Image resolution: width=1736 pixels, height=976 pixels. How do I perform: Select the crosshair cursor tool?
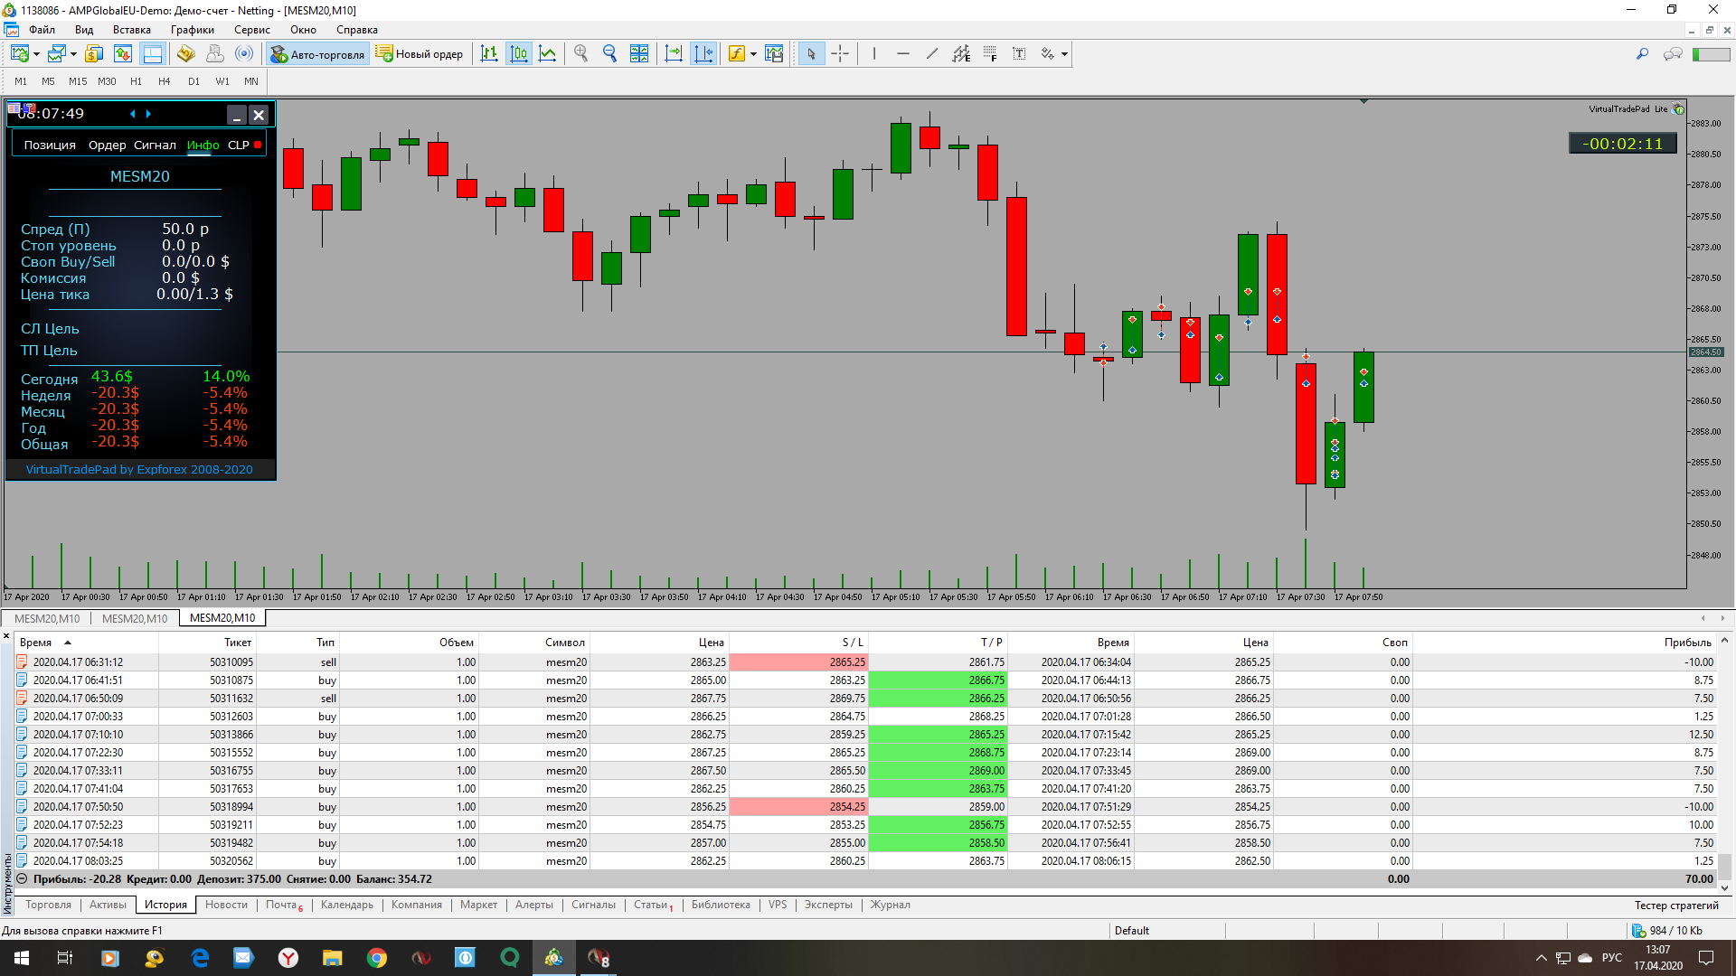[840, 54]
